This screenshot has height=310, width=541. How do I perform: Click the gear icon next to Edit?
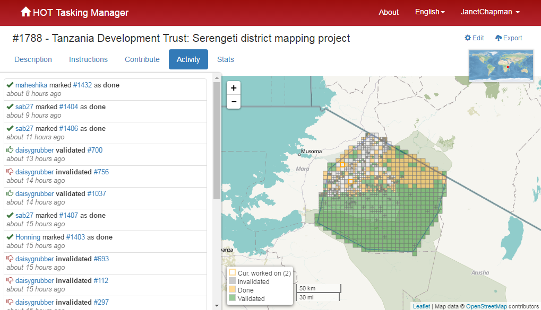tap(468, 38)
